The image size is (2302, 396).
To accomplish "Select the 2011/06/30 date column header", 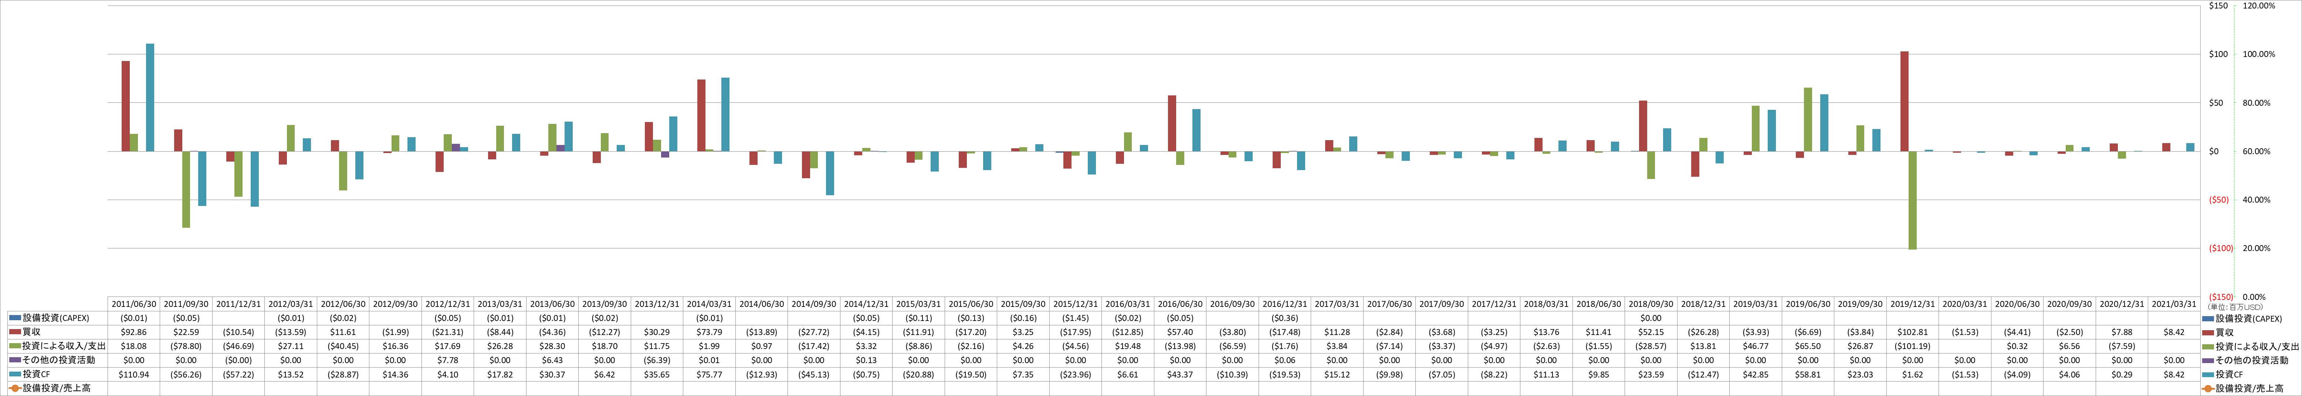I will 134,304.
